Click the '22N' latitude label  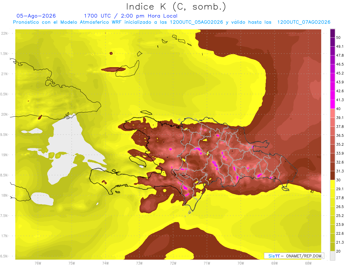[x=5, y=33]
